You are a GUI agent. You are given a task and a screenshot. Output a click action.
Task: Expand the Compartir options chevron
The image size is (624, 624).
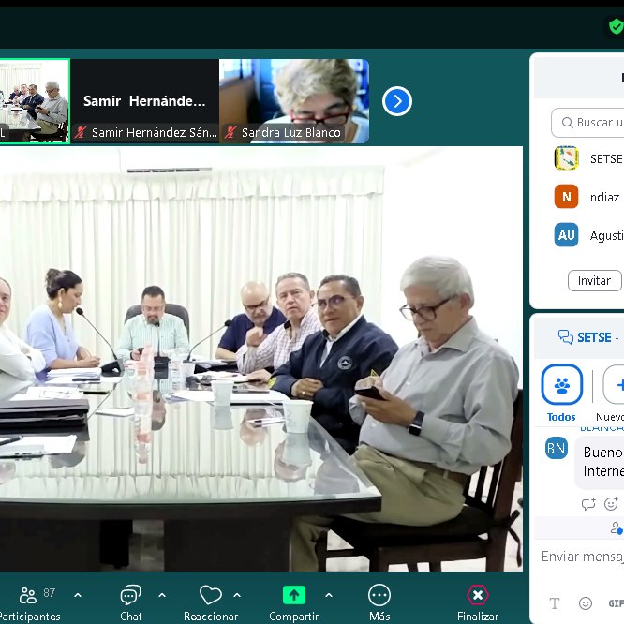coord(328,595)
